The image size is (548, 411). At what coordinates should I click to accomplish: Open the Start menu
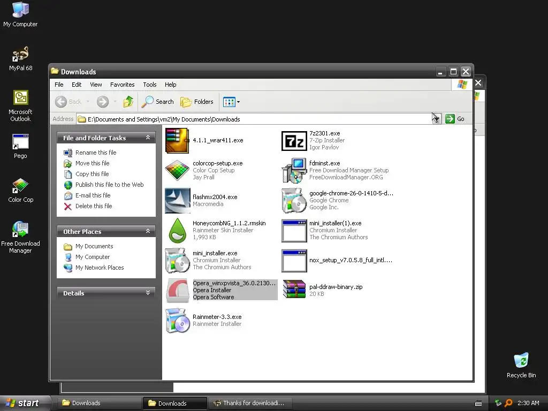click(25, 403)
